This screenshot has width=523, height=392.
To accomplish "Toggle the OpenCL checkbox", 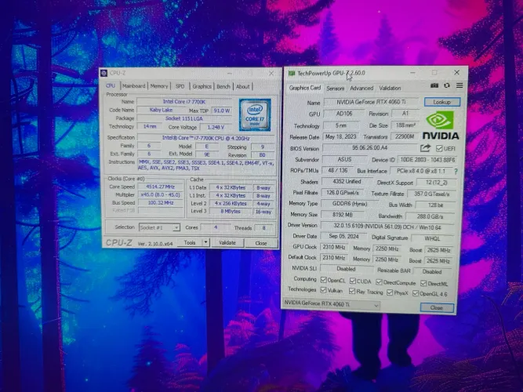I will click(323, 280).
